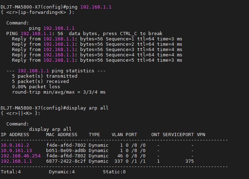
Task: Click the MAC ADDRESS column header
Action: tap(61, 135)
